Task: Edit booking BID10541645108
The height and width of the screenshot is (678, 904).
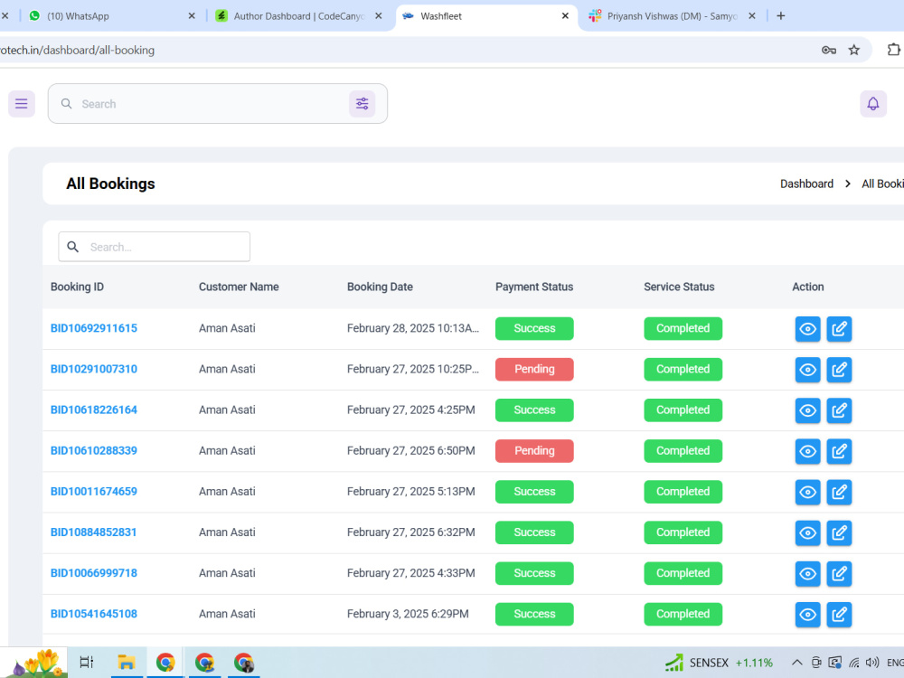Action: click(839, 615)
